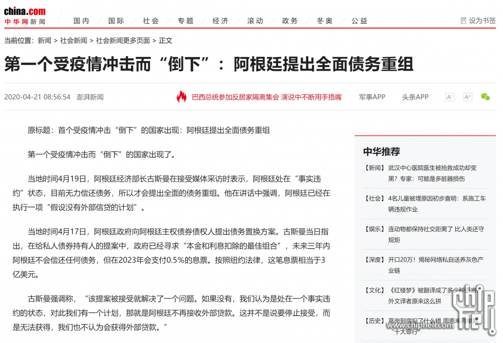Open the 经济 navigation tab
The image size is (503, 343).
point(220,21)
